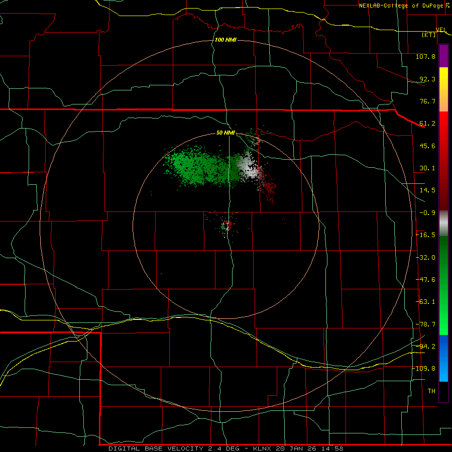452x452 pixels.
Task: Click the 107.8 velocity scale value
Action: (425, 56)
